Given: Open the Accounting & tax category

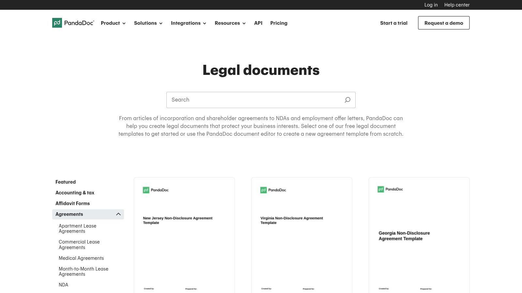Looking at the screenshot, I should (x=75, y=192).
